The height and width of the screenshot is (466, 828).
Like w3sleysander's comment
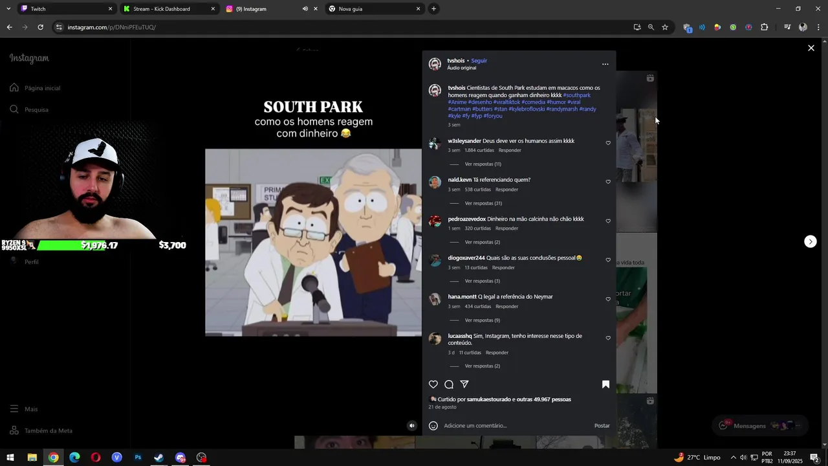coord(608,143)
